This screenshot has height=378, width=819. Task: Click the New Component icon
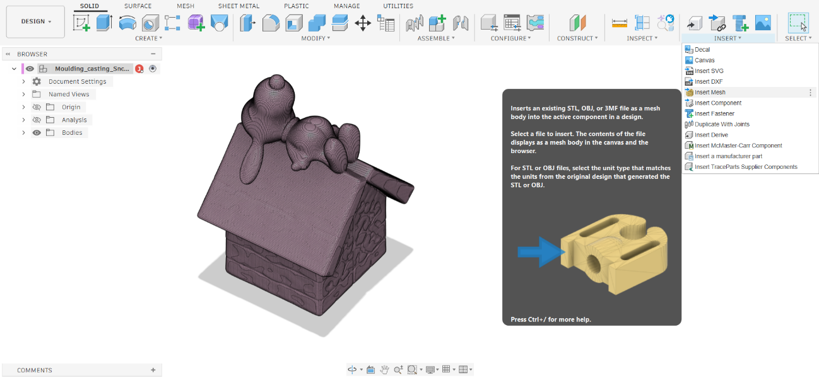[x=437, y=24]
